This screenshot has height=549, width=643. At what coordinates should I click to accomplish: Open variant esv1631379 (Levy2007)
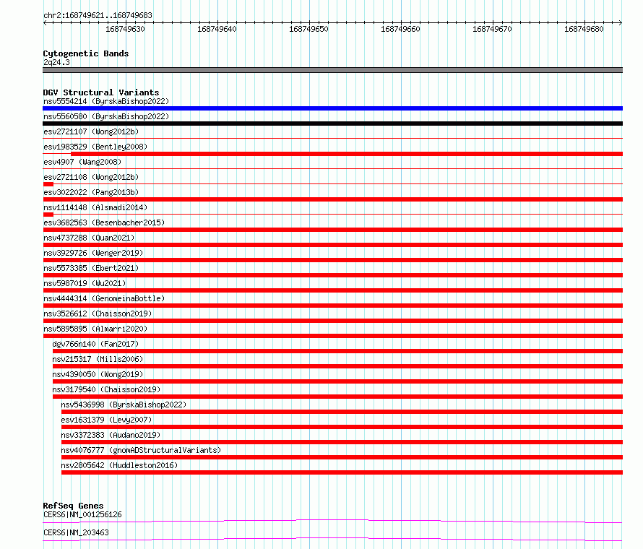[106, 420]
